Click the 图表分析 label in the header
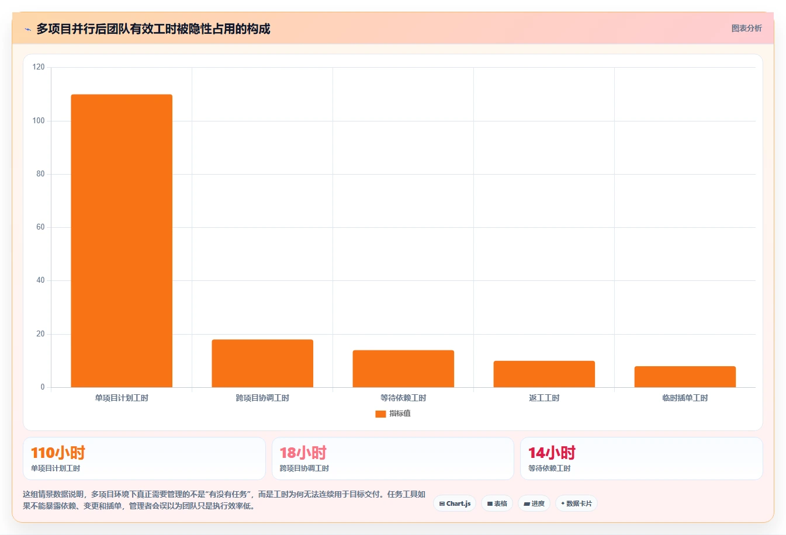The height and width of the screenshot is (535, 786). (746, 28)
